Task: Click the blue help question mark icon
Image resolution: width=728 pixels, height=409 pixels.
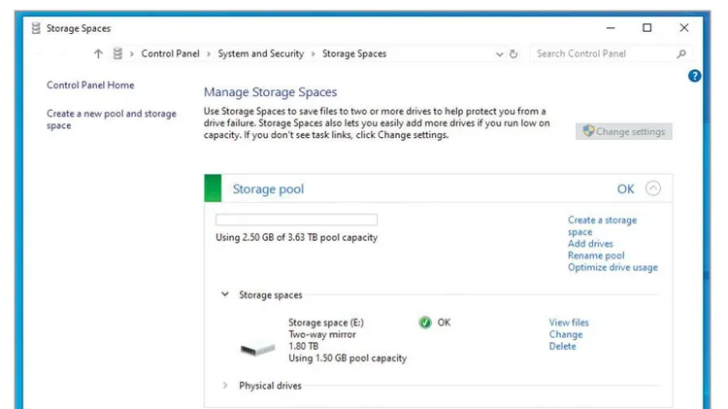Action: click(694, 76)
